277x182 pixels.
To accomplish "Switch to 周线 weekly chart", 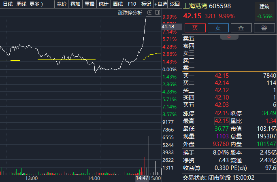I will (22, 4).
